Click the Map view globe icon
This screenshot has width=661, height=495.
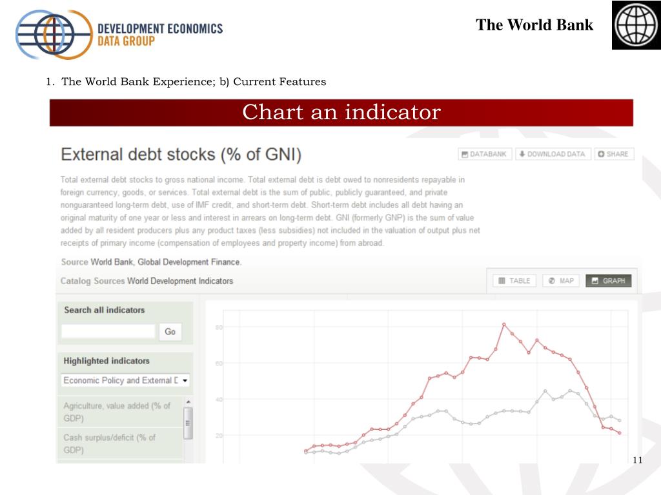click(551, 281)
